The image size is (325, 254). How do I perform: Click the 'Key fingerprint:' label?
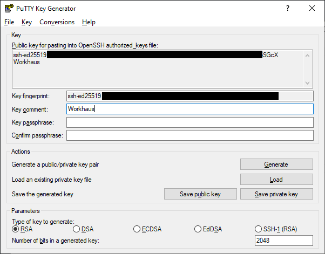[x=31, y=96]
